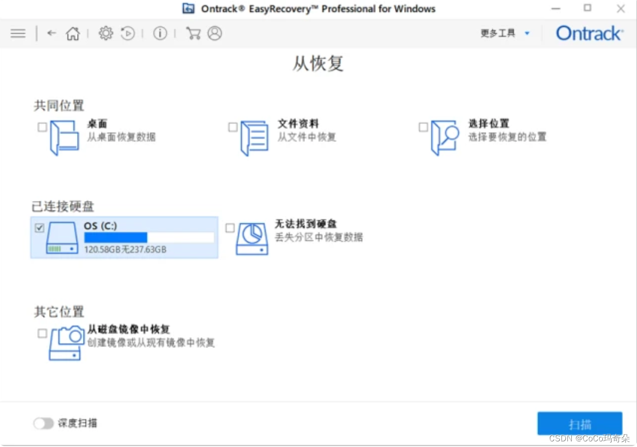The width and height of the screenshot is (637, 447).
Task: Open settings via the gear icon
Action: tap(106, 33)
